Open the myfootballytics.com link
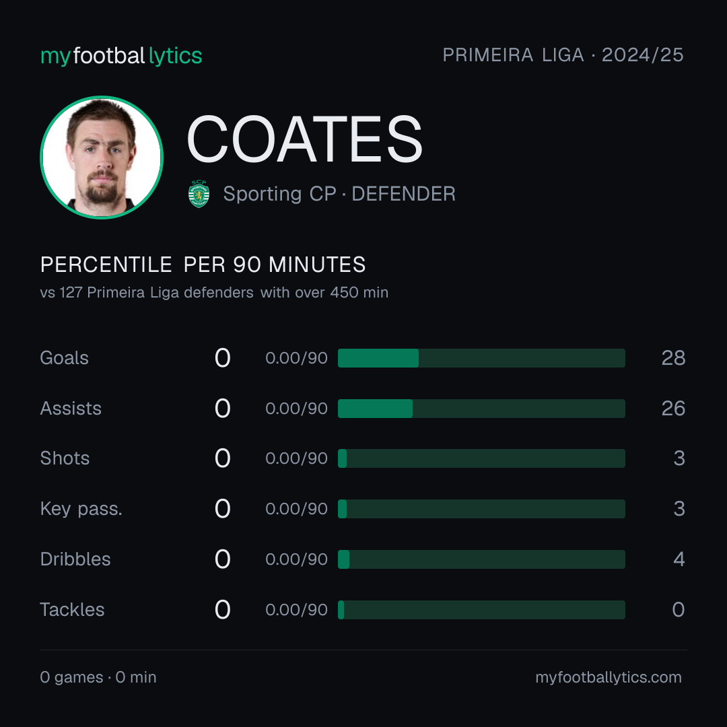 point(609,677)
